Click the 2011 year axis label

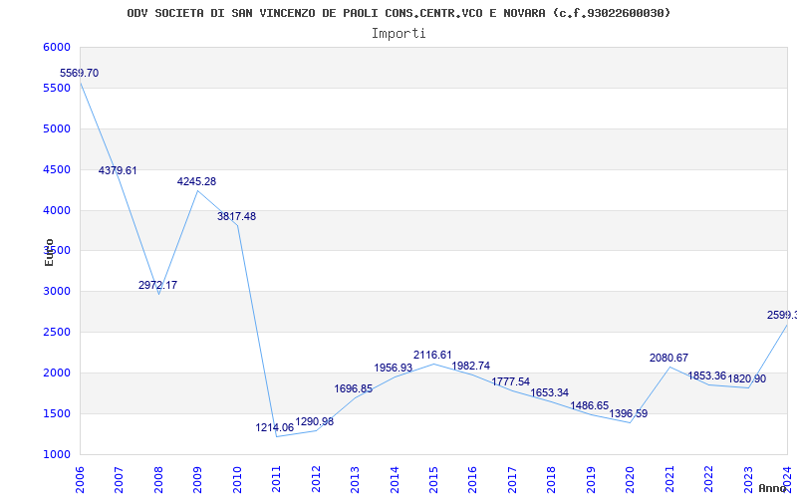[277, 480]
